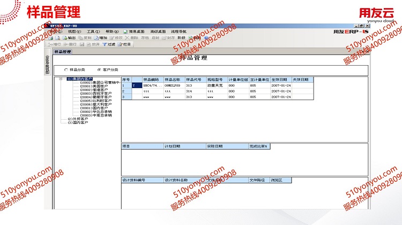Select the 客户分类 radio button
402x225 pixels.
point(99,69)
